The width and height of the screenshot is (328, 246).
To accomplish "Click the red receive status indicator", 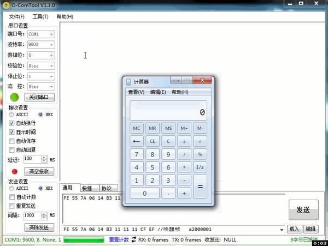I will point(15,171).
